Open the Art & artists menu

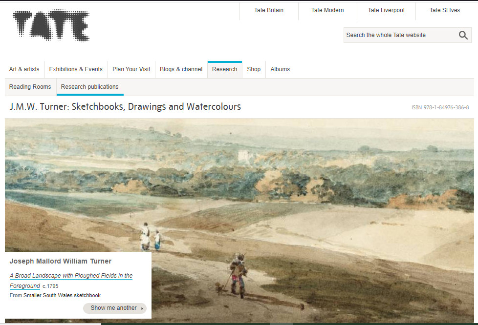(x=24, y=69)
